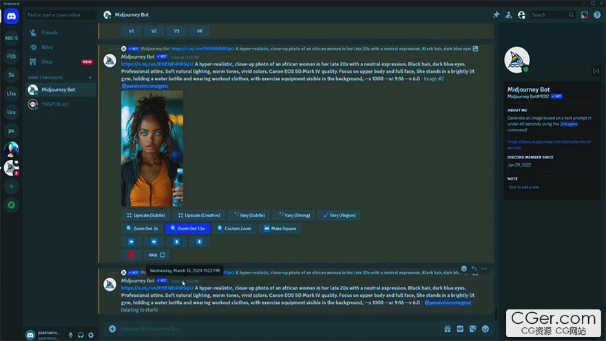Click Vary (Subtle) button
This screenshot has width=606, height=341.
point(249,216)
